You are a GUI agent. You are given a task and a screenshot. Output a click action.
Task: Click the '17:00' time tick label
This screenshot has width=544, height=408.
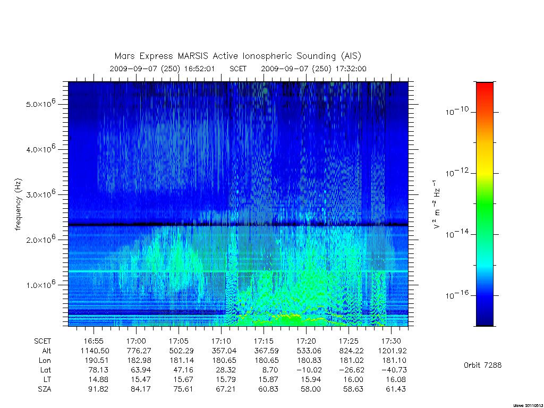(x=136, y=342)
